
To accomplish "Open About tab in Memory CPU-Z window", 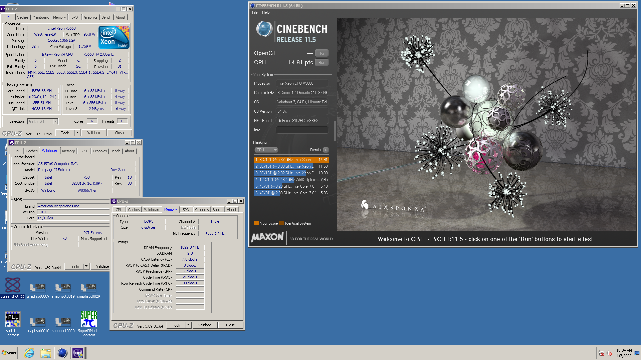I will pos(232,210).
